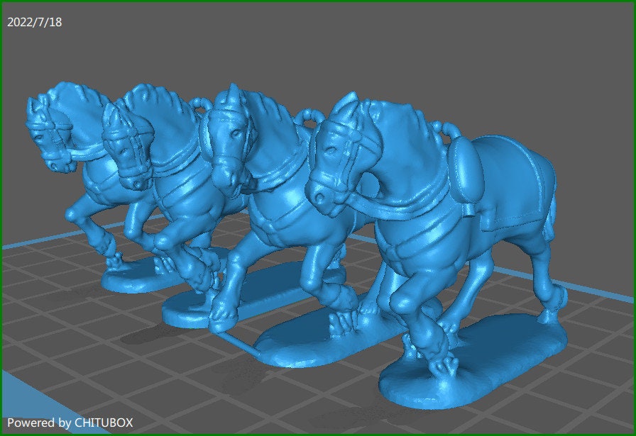Click the head of the far-left horse
This screenshot has height=436, width=636.
tap(48, 131)
